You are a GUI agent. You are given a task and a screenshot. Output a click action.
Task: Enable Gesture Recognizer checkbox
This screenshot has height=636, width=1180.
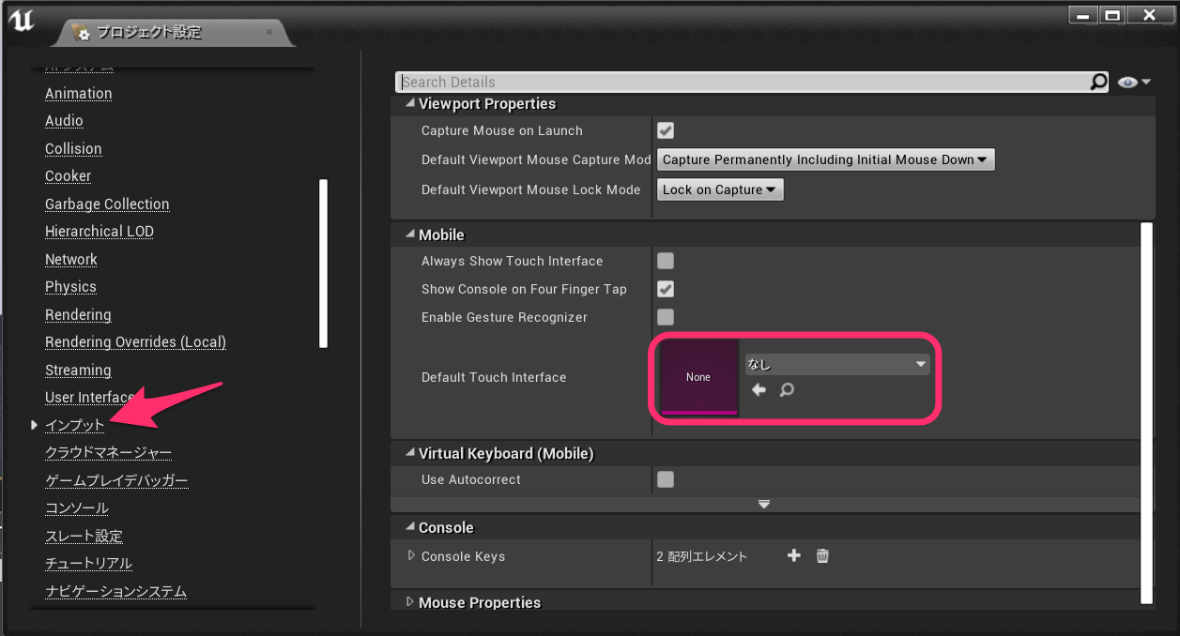[666, 317]
